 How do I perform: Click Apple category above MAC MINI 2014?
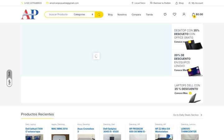tap(54, 124)
